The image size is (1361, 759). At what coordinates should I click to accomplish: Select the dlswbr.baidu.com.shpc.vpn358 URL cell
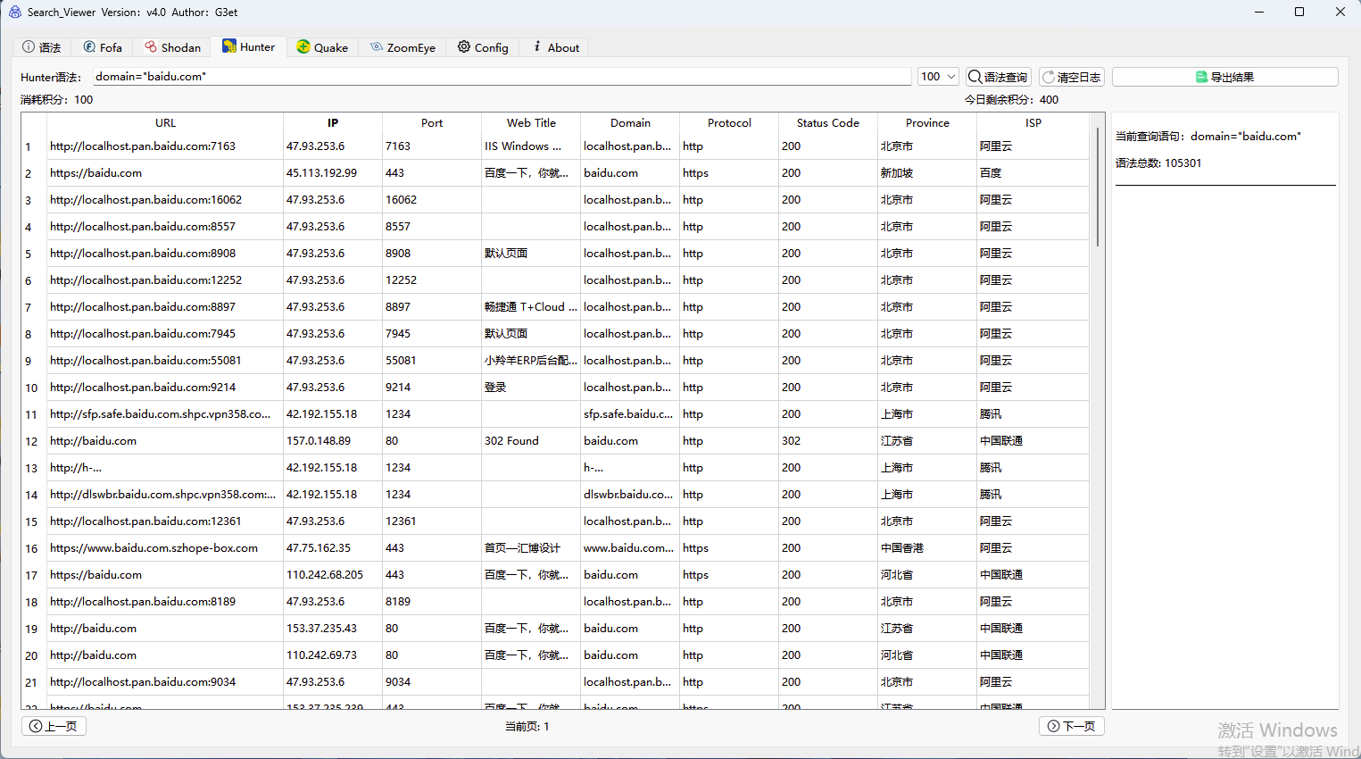(163, 495)
